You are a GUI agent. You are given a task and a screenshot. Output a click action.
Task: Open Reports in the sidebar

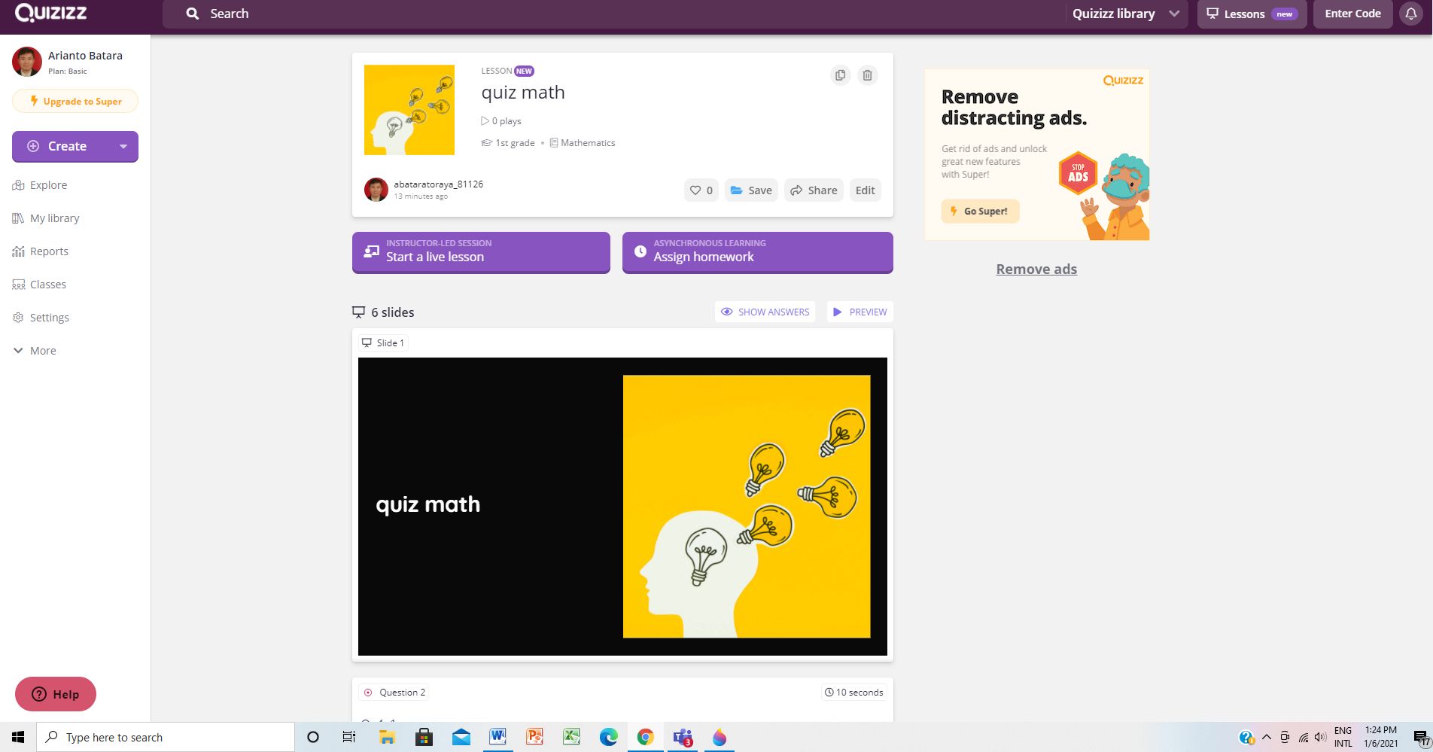tap(41, 251)
